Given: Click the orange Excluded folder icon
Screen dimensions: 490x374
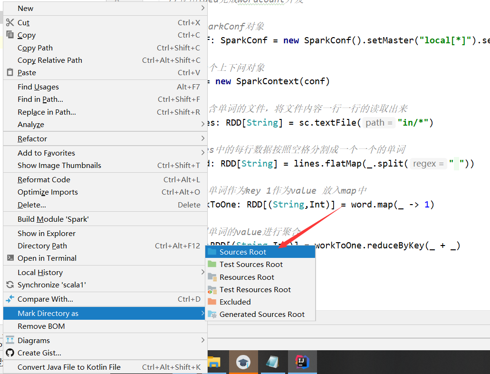Looking at the screenshot, I should coord(212,302).
